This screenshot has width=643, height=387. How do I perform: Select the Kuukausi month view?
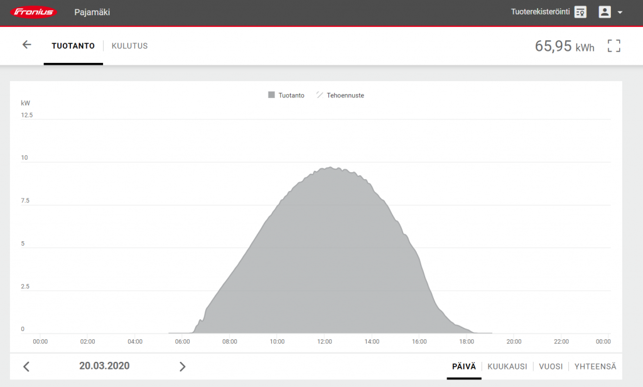(507, 367)
